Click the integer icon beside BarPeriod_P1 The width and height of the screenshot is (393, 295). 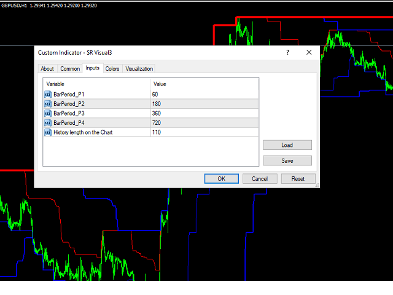[x=48, y=94]
